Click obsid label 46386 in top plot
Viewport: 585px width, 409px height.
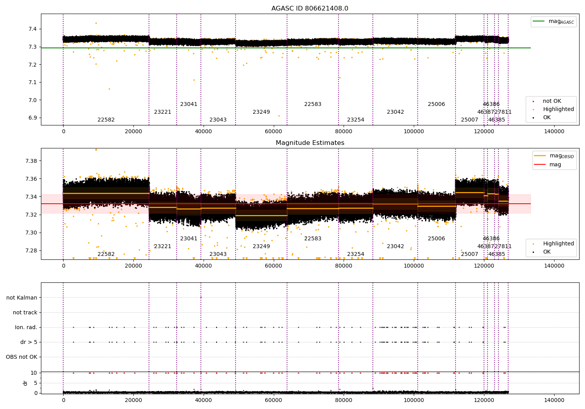(491, 104)
